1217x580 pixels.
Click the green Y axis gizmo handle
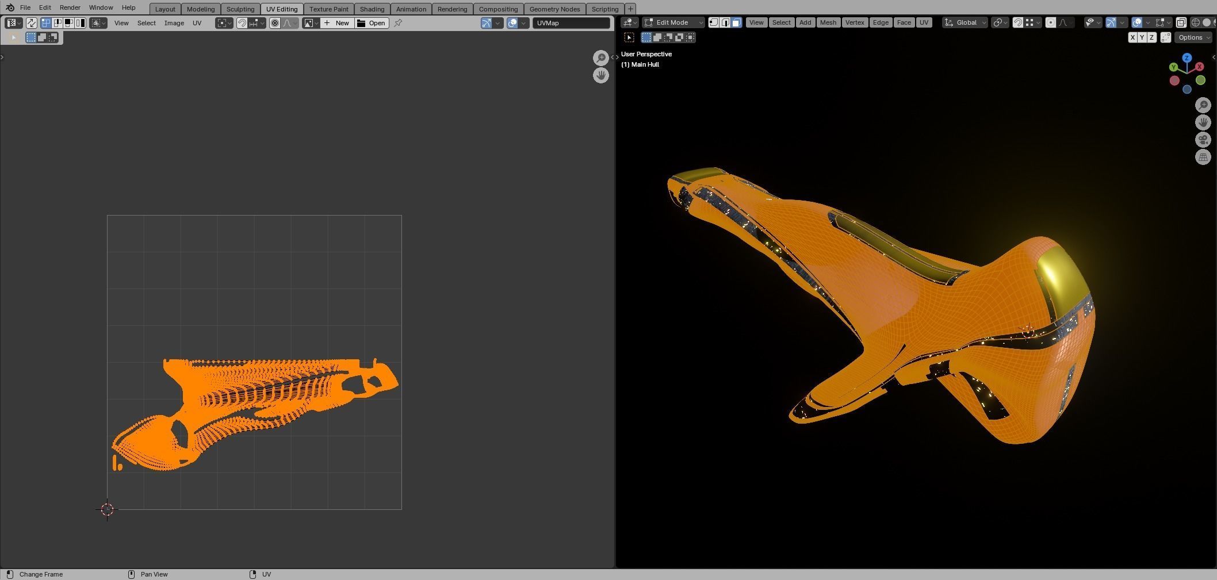1173,67
